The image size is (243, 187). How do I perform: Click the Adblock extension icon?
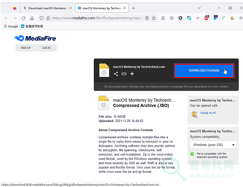click(x=206, y=18)
